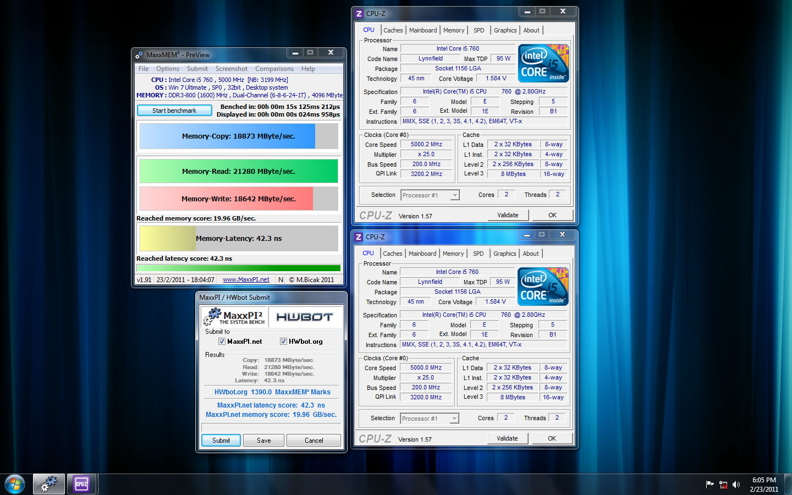Click empty text field above Submit button
This screenshot has width=792, height=495.
[271, 427]
